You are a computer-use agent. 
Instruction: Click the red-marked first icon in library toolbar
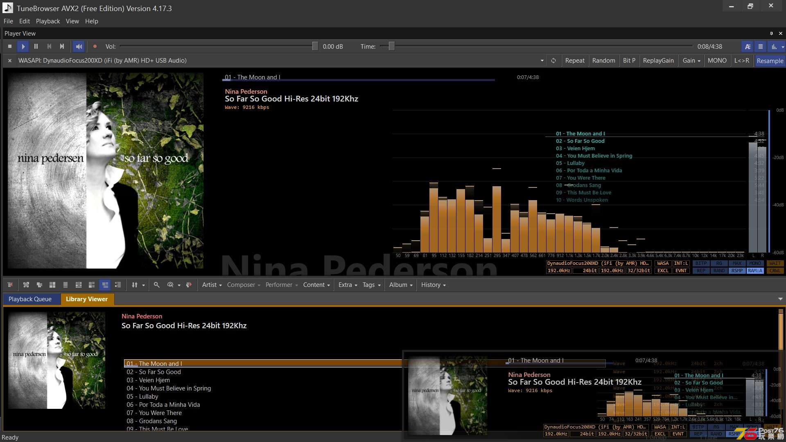[x=10, y=285]
